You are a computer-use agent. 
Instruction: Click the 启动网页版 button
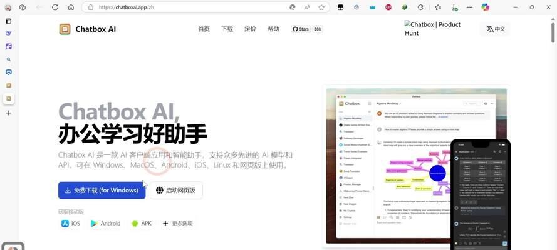[x=176, y=191]
